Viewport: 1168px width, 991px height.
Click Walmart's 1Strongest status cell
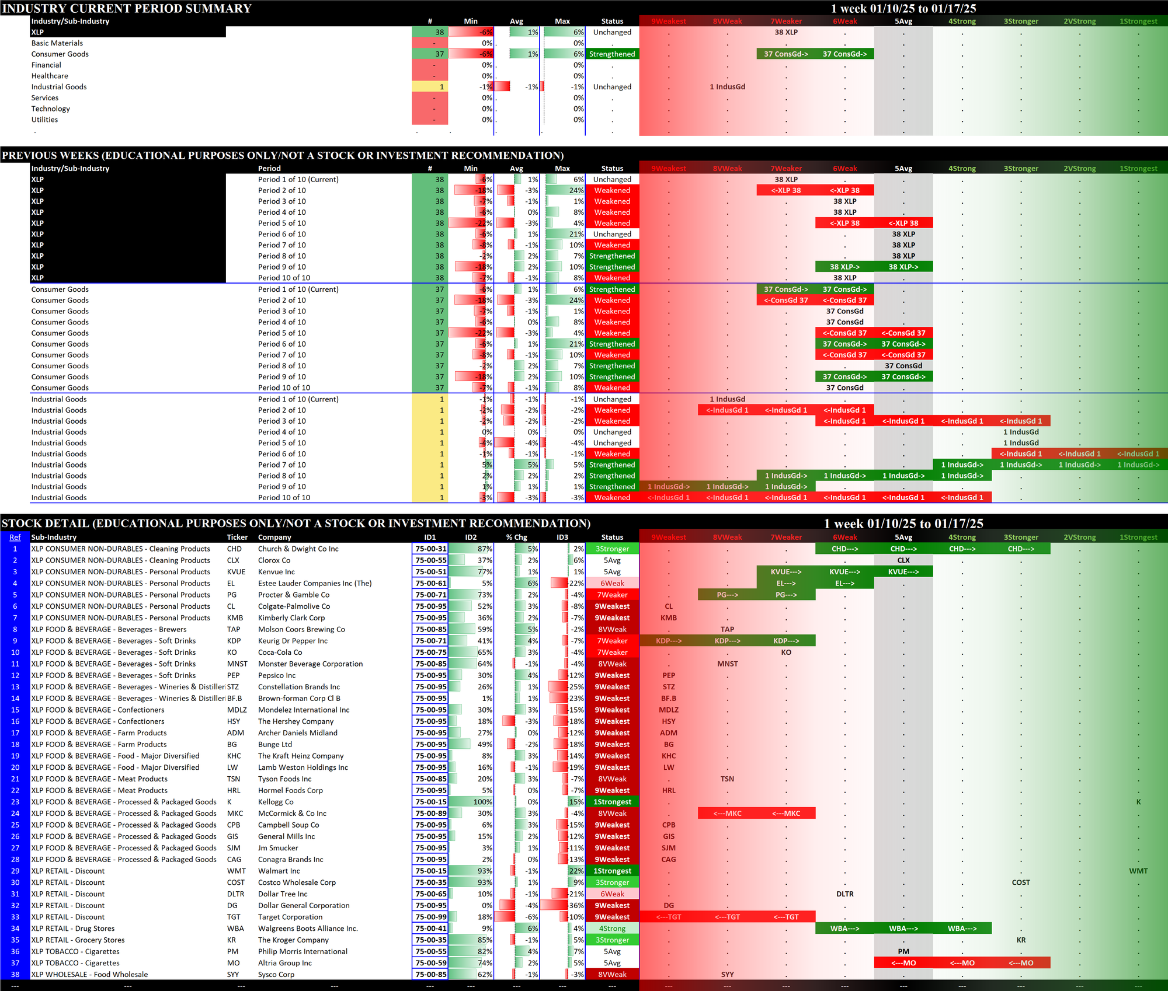611,871
